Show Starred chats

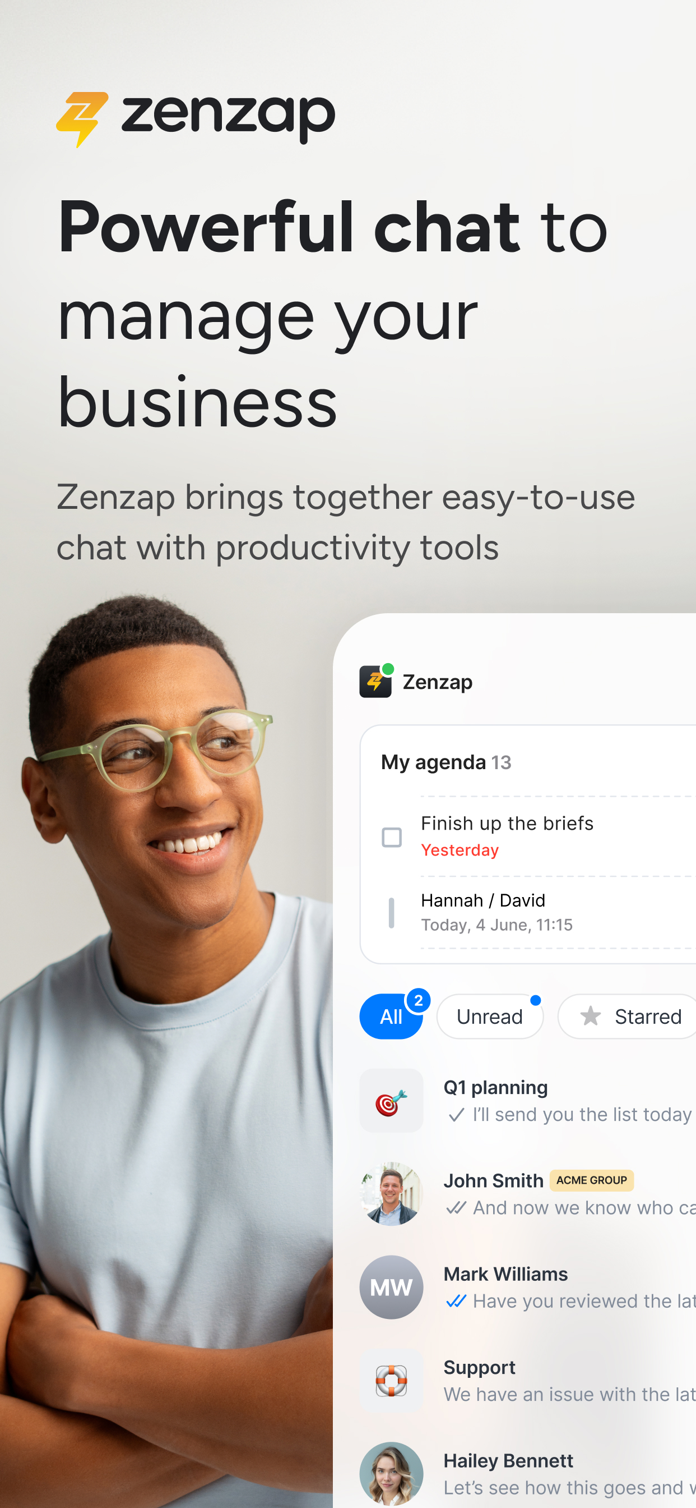pos(628,1016)
